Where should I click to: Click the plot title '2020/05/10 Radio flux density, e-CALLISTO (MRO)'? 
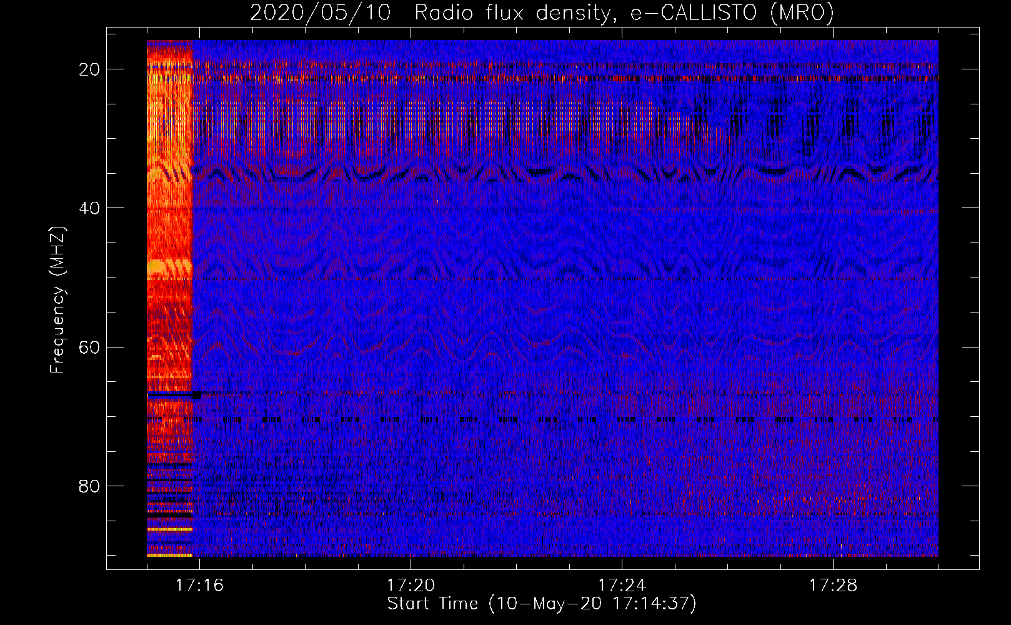(x=542, y=13)
